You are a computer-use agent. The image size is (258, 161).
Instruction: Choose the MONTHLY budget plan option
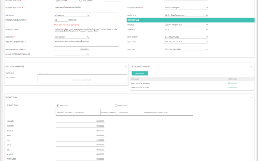(x=58, y=106)
